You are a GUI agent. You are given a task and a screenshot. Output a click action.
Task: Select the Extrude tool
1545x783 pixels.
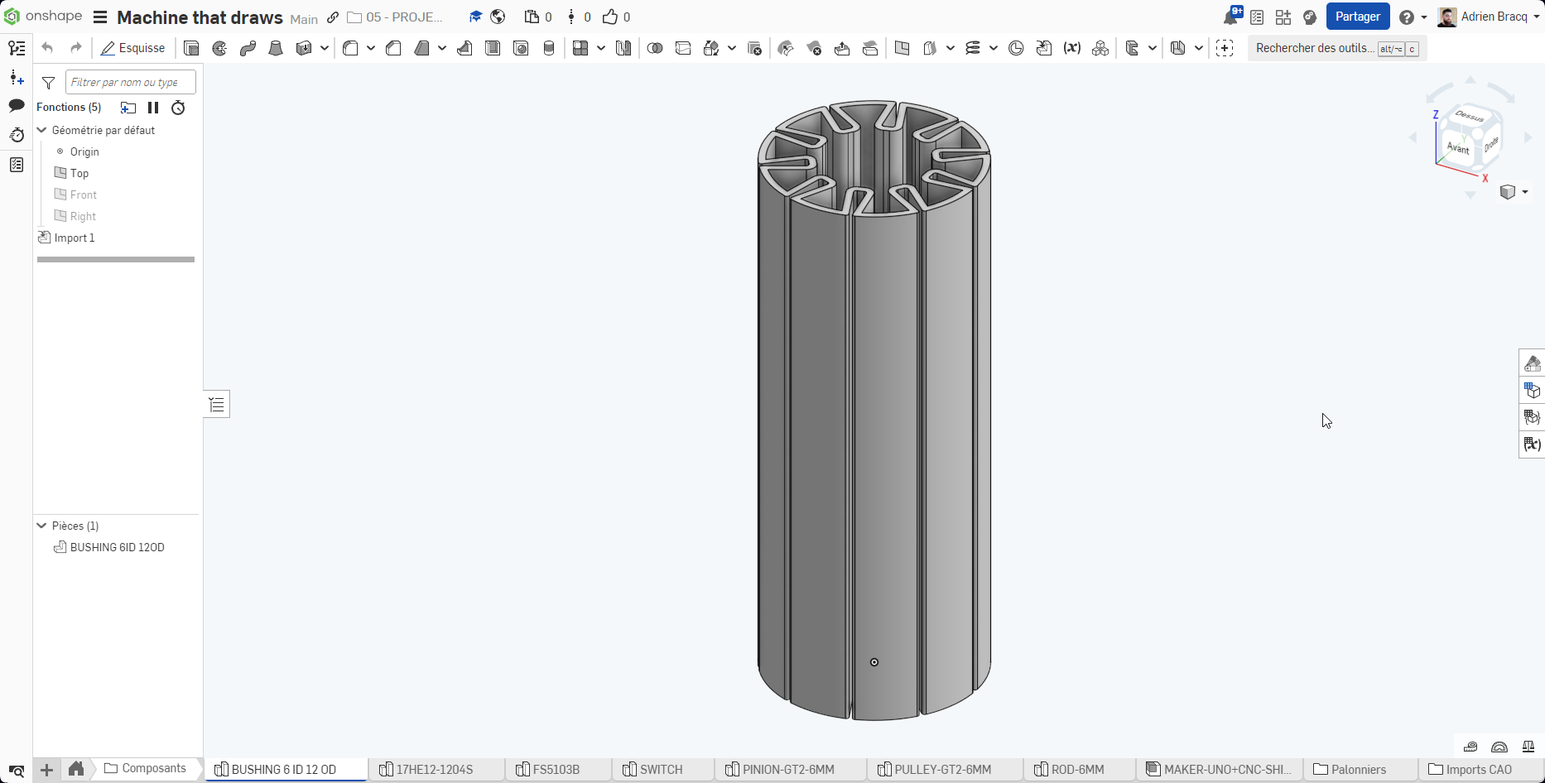[191, 48]
